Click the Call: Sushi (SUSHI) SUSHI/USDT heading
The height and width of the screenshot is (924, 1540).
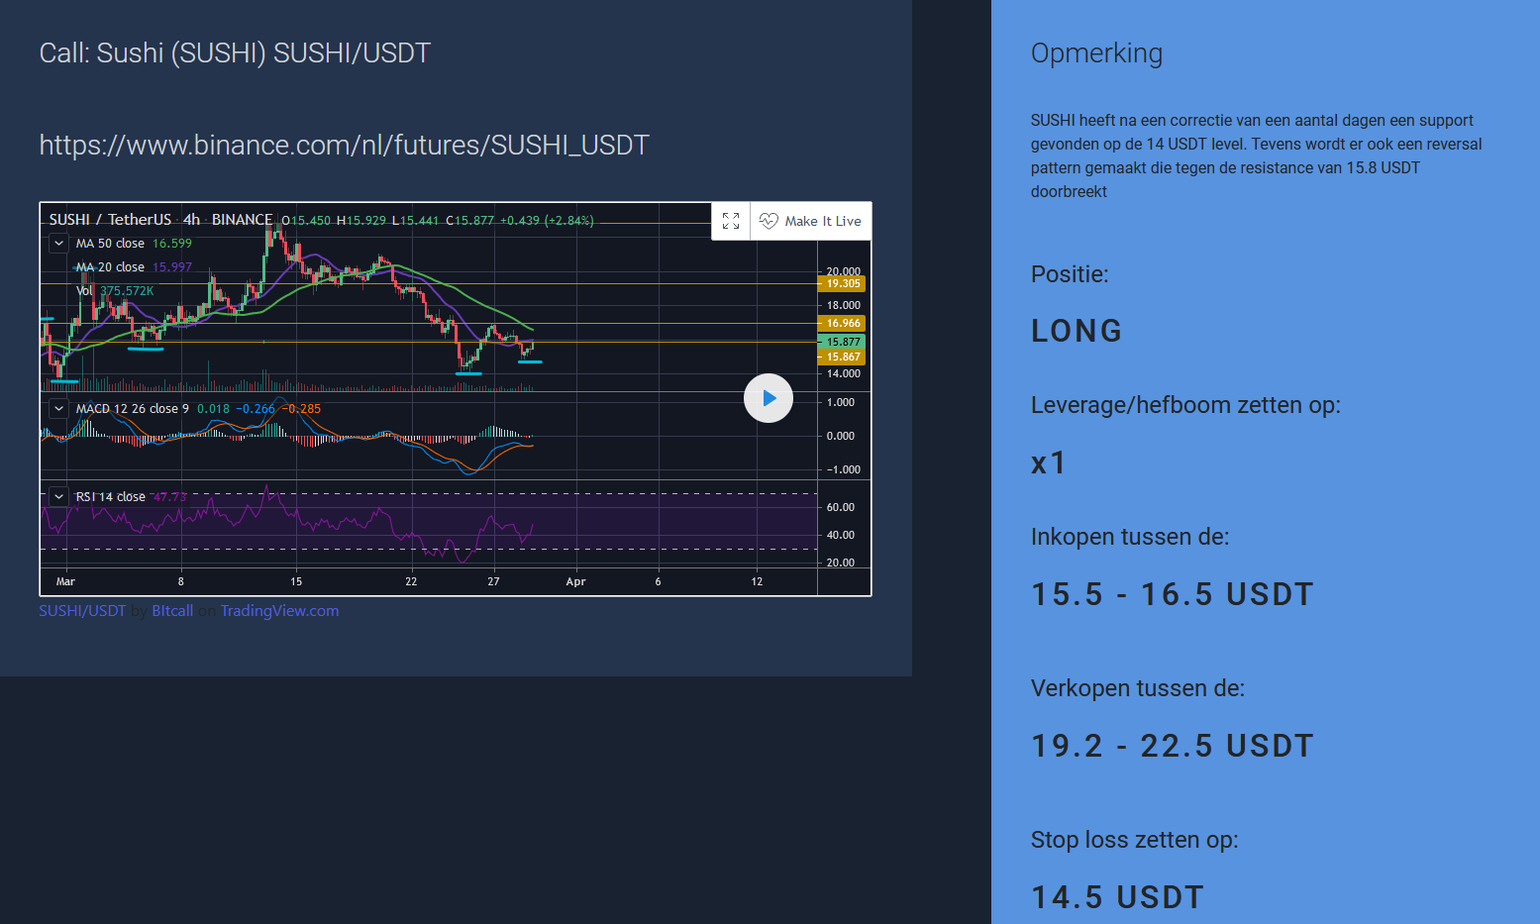coord(235,53)
